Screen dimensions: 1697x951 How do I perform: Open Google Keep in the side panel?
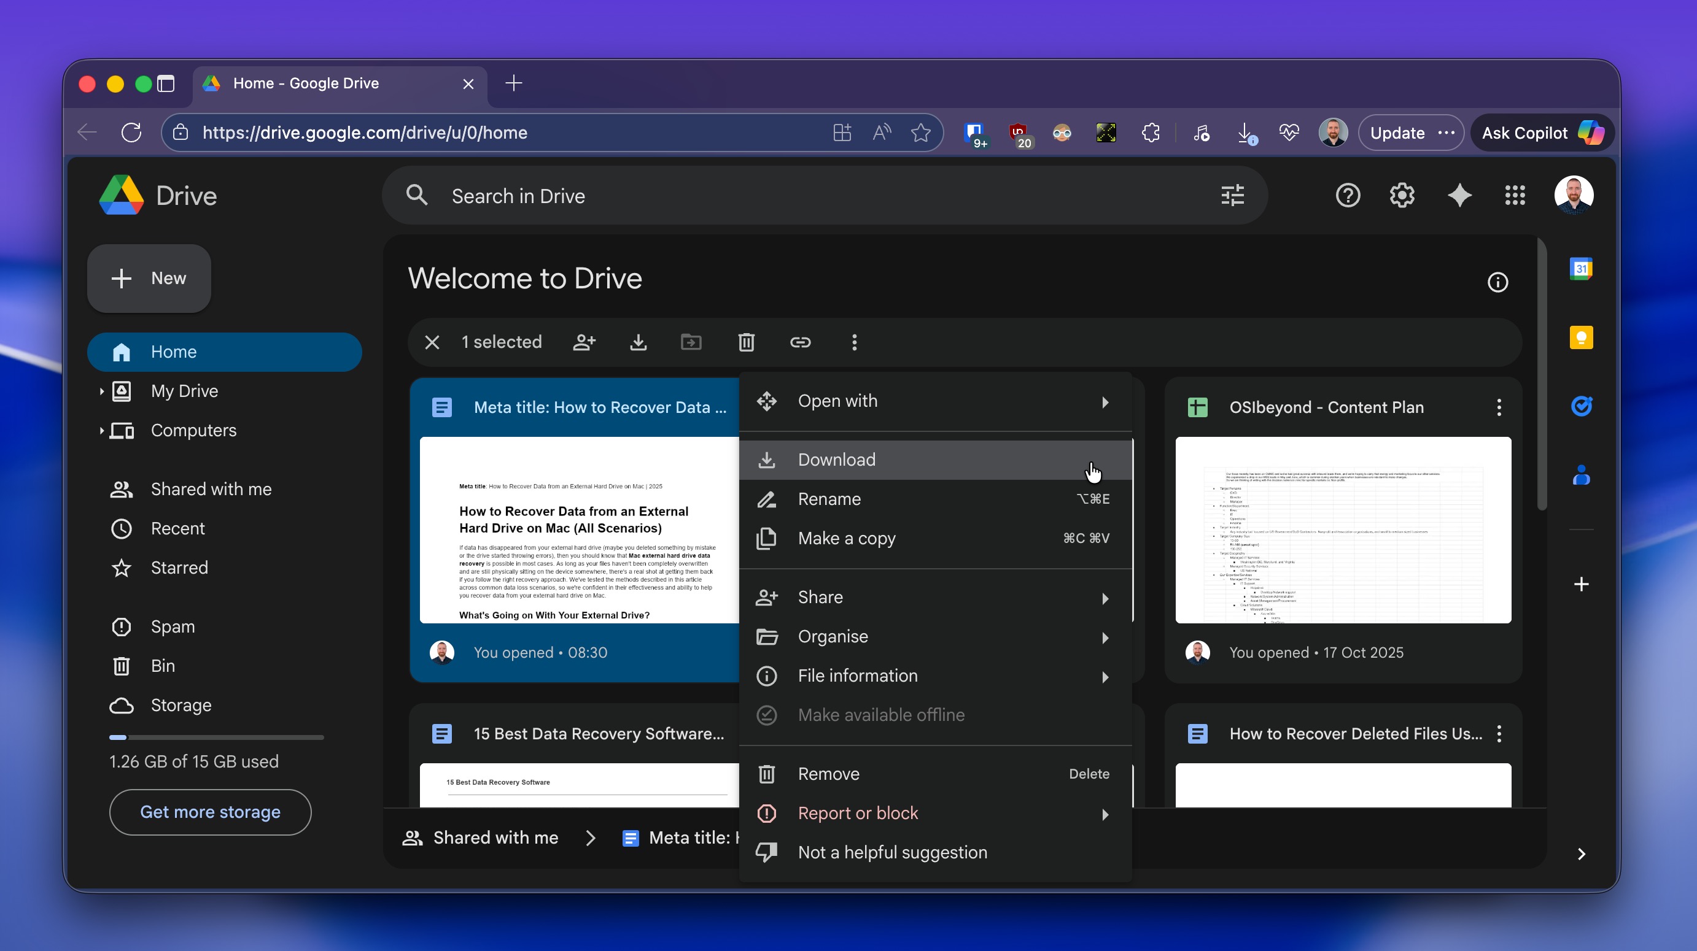coord(1581,337)
